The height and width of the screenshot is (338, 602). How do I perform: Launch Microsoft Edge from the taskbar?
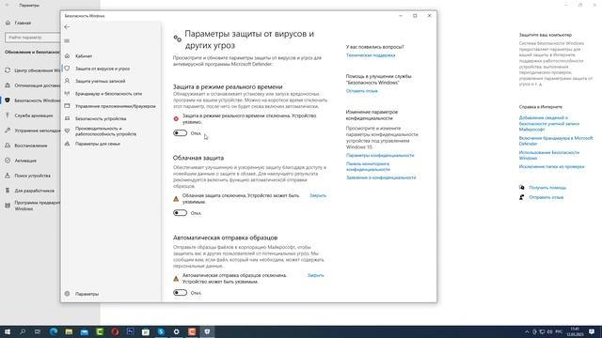[x=54, y=331]
